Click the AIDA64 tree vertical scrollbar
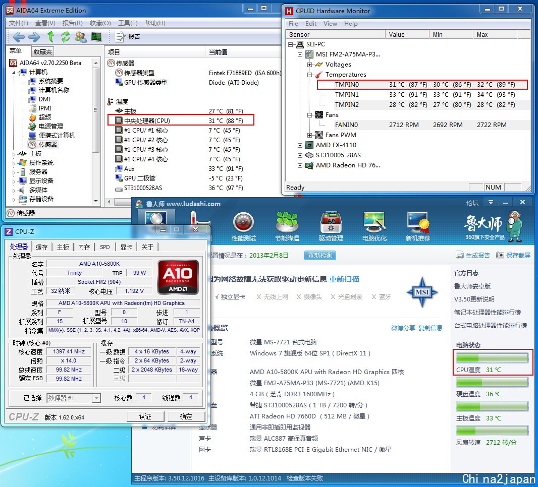Viewport: 538px width, 487px height. (x=96, y=110)
